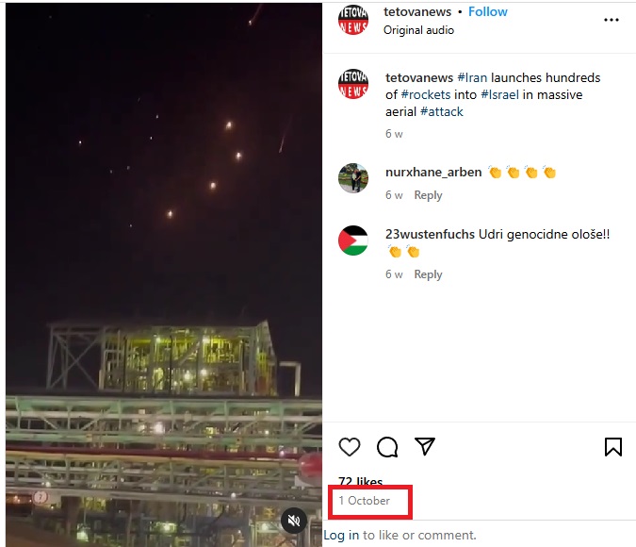Share the post with the paper plane icon
This screenshot has width=636, height=547.
pyautogui.click(x=425, y=446)
